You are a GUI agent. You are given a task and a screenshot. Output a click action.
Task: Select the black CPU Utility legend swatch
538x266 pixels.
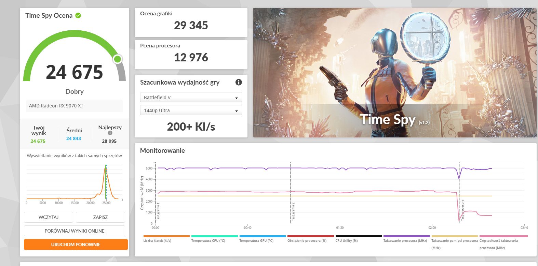point(359,236)
